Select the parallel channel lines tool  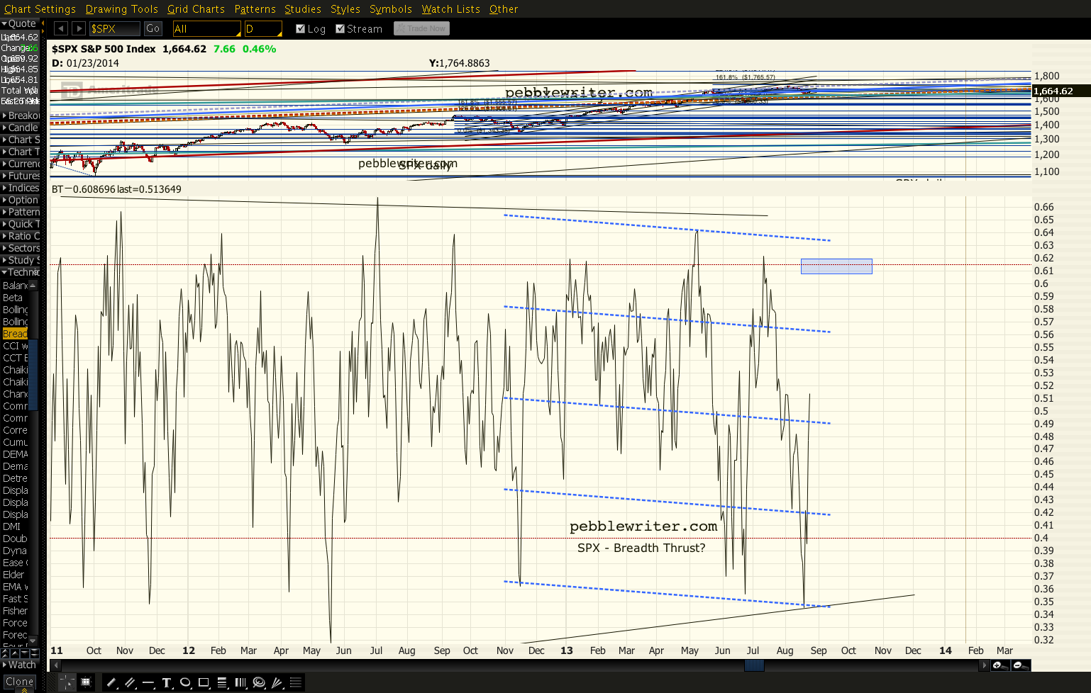(130, 682)
